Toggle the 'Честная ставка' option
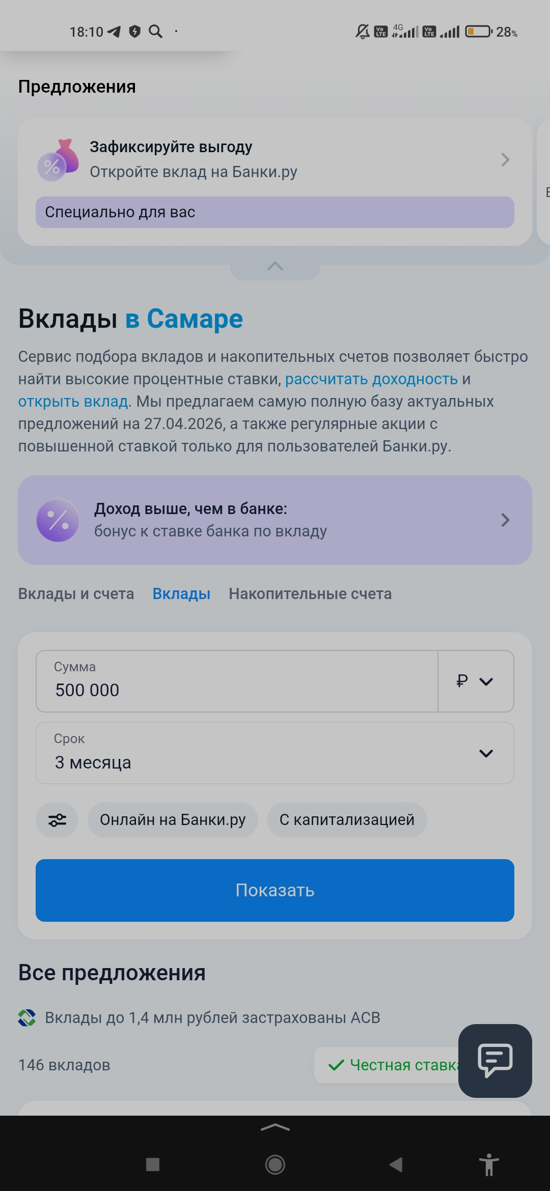 (392, 1065)
